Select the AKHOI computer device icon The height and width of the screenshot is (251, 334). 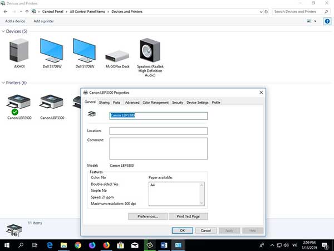[19, 50]
